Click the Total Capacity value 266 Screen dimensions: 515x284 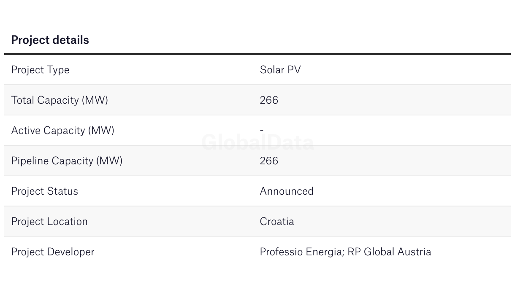(269, 100)
